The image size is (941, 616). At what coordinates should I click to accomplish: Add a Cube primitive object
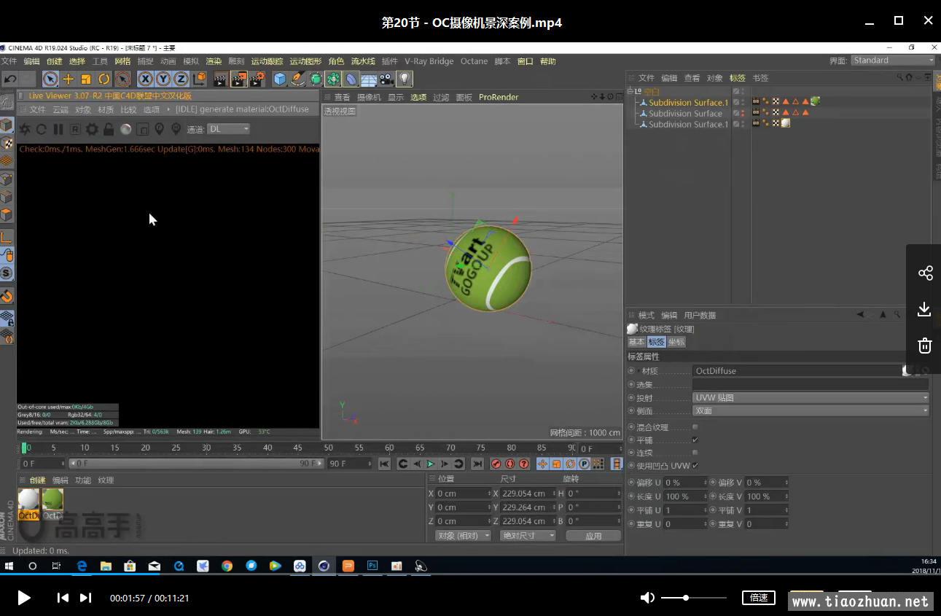tap(280, 79)
